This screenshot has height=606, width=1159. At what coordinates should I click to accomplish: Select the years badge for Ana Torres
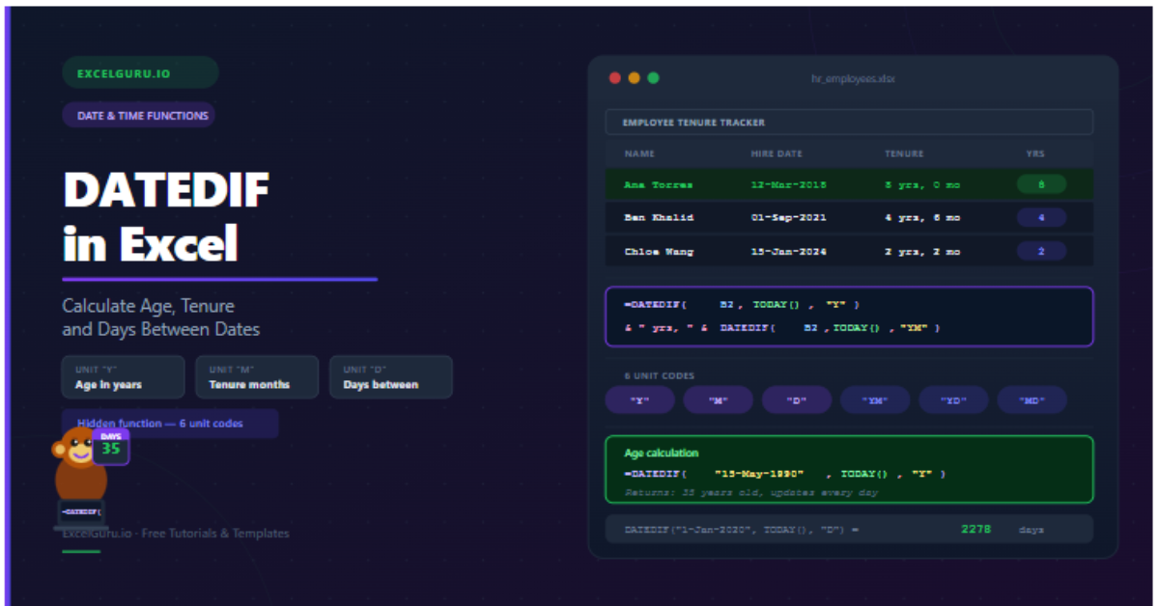(1041, 184)
